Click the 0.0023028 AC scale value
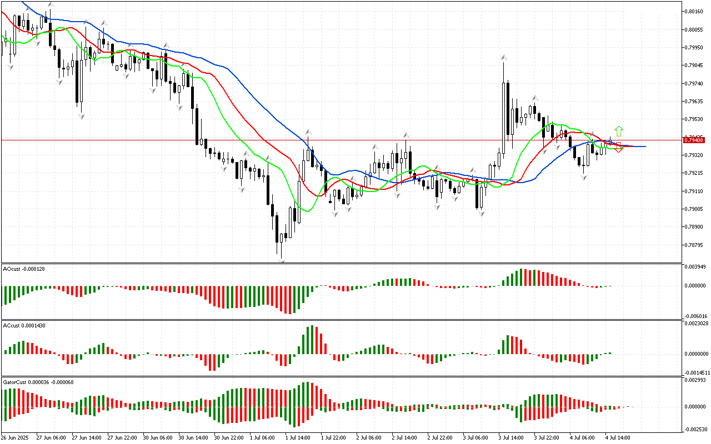The width and height of the screenshot is (711, 444). coord(697,323)
